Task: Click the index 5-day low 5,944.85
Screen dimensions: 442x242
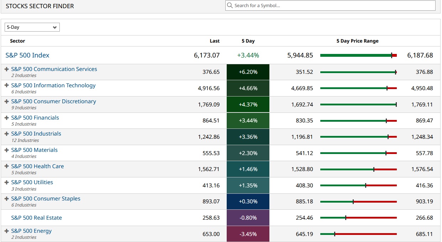Action: coord(300,55)
